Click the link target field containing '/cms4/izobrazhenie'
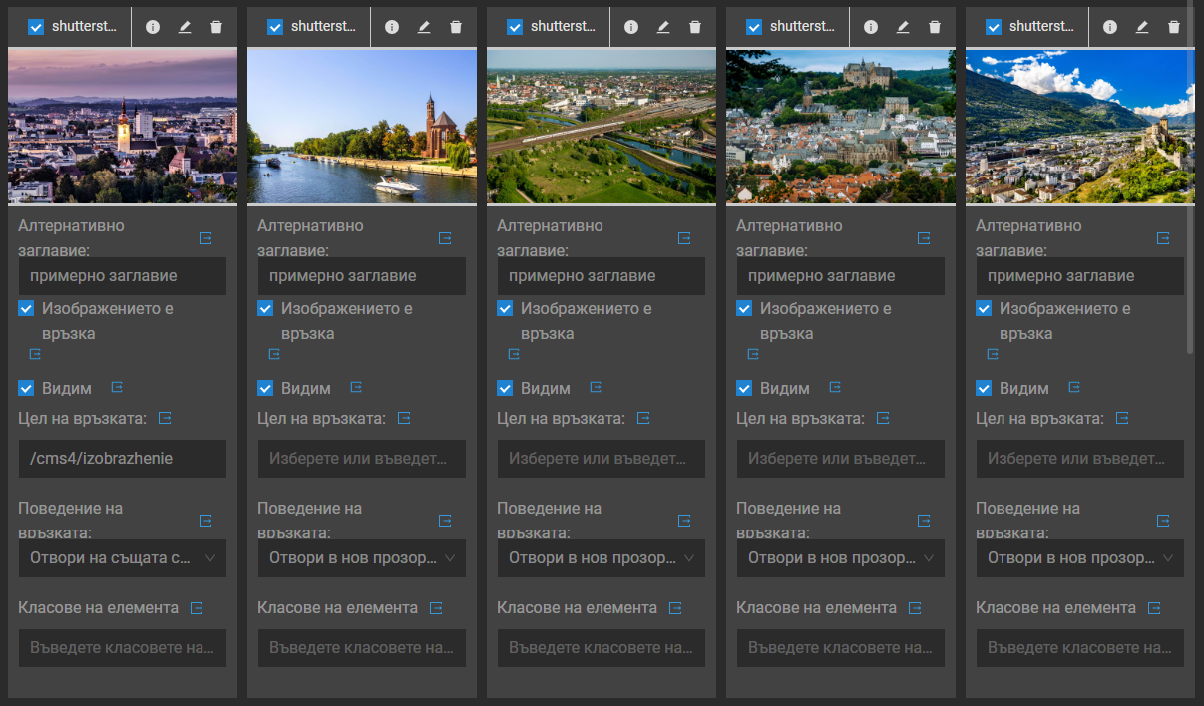 tap(123, 459)
